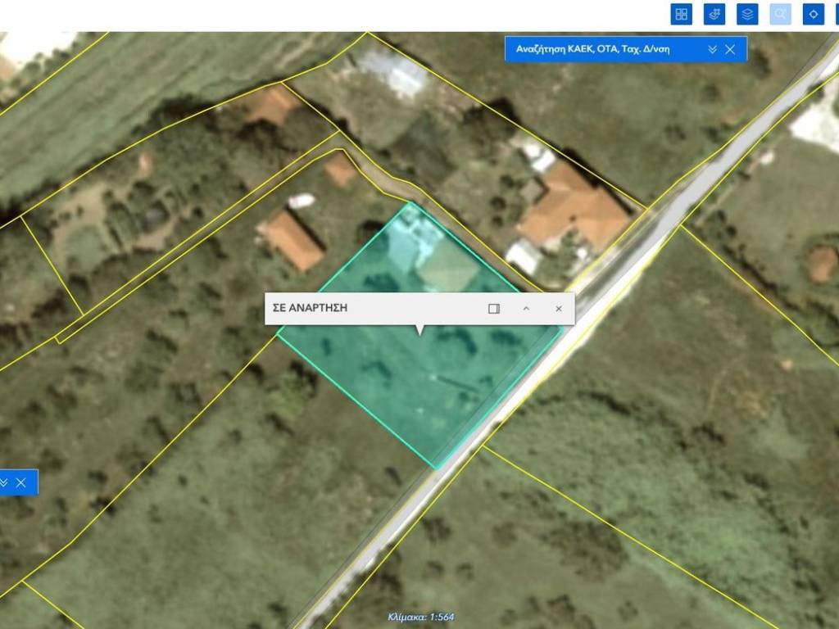Image resolution: width=839 pixels, height=629 pixels.
Task: Click the partially visible toolbar icon at far right
Action: click(x=836, y=14)
